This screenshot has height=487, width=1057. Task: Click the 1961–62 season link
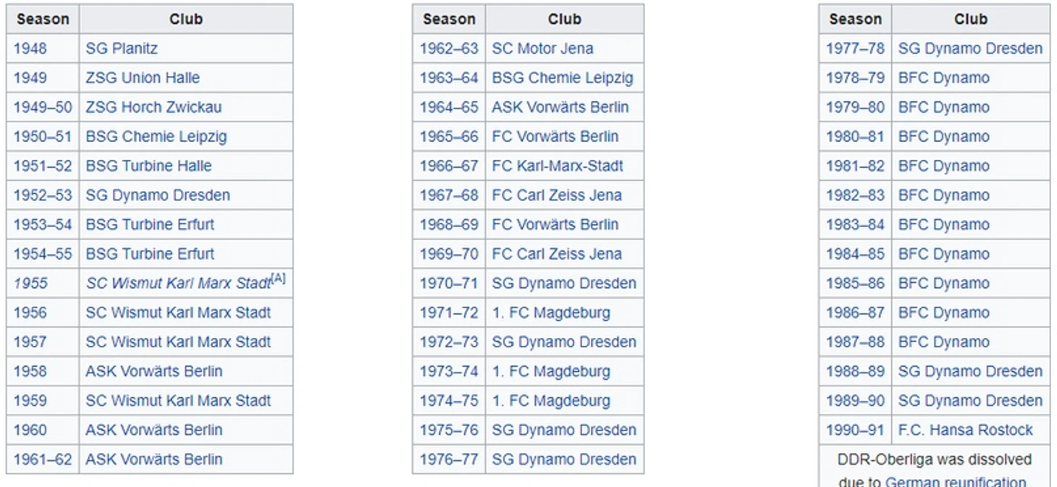point(43,459)
